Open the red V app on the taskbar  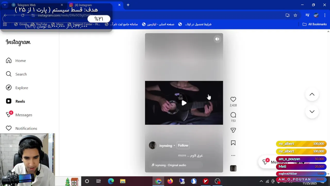[x=206, y=181]
